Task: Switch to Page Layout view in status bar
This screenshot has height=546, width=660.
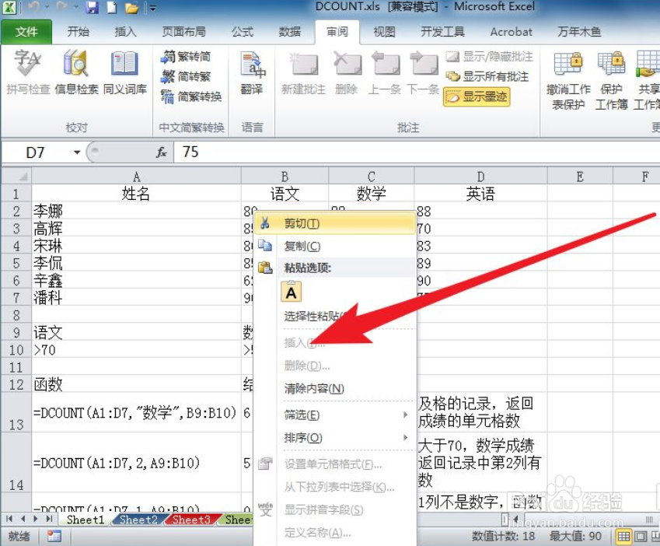Action: point(641,537)
